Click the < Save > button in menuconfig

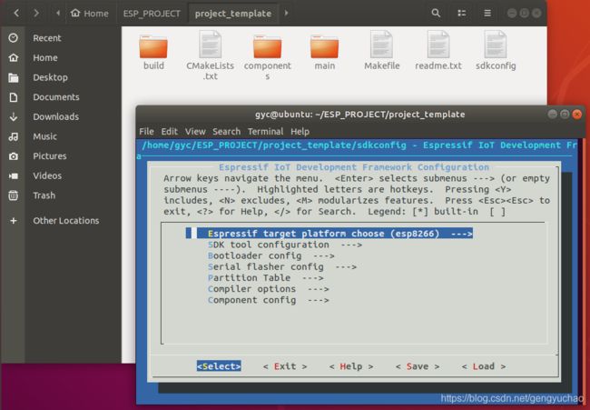pos(418,366)
